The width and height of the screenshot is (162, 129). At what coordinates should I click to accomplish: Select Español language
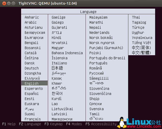(x=32, y=94)
